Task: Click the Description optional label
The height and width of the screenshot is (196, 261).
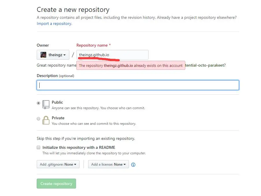Action: click(55, 76)
